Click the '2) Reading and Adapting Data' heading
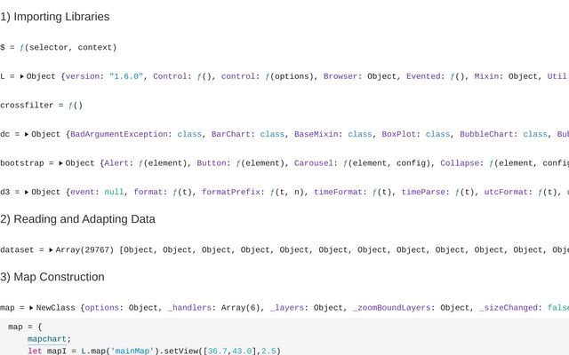This screenshot has height=355, width=569. (77, 219)
